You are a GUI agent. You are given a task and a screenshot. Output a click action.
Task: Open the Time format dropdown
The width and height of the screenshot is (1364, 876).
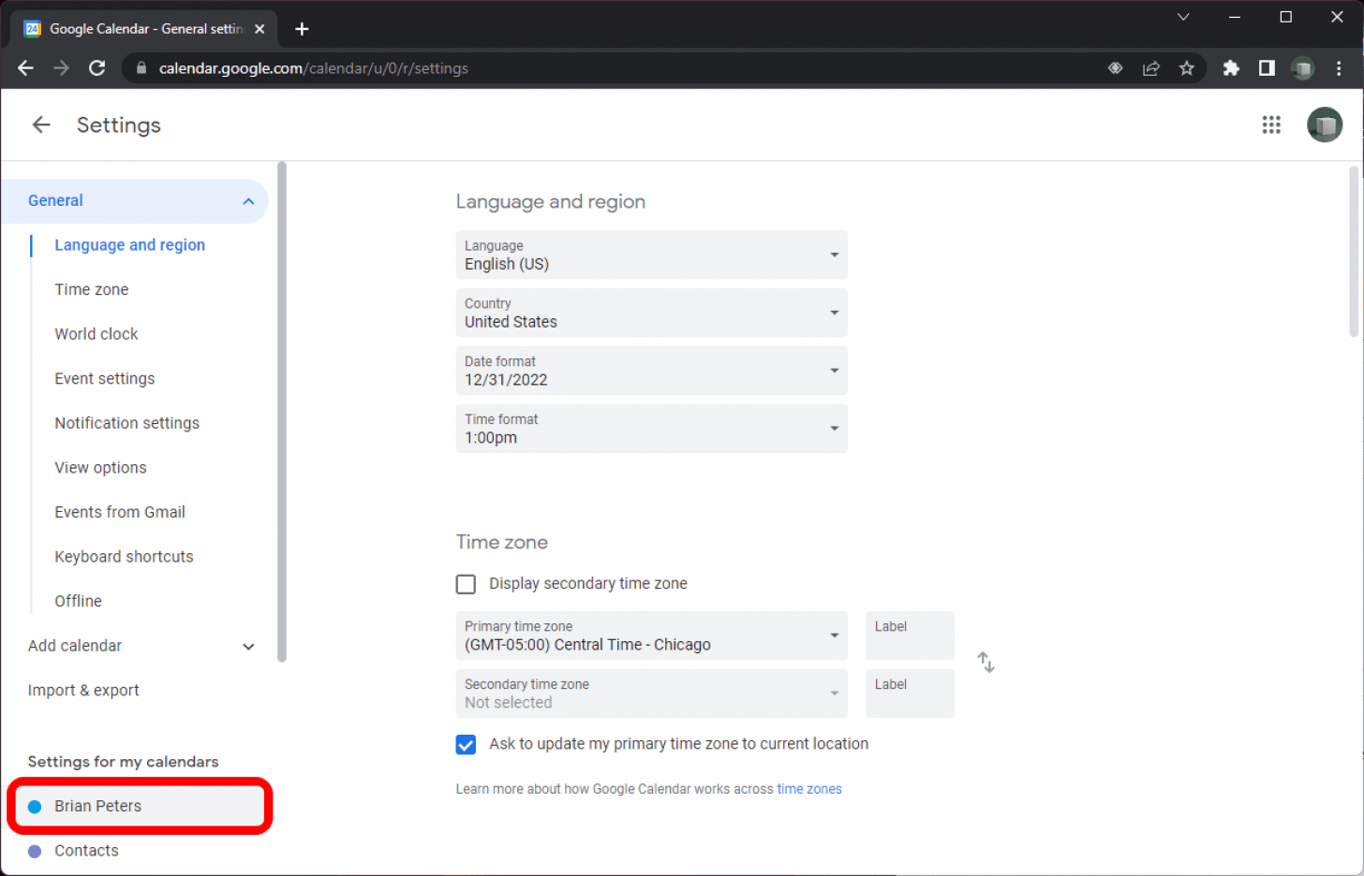652,429
